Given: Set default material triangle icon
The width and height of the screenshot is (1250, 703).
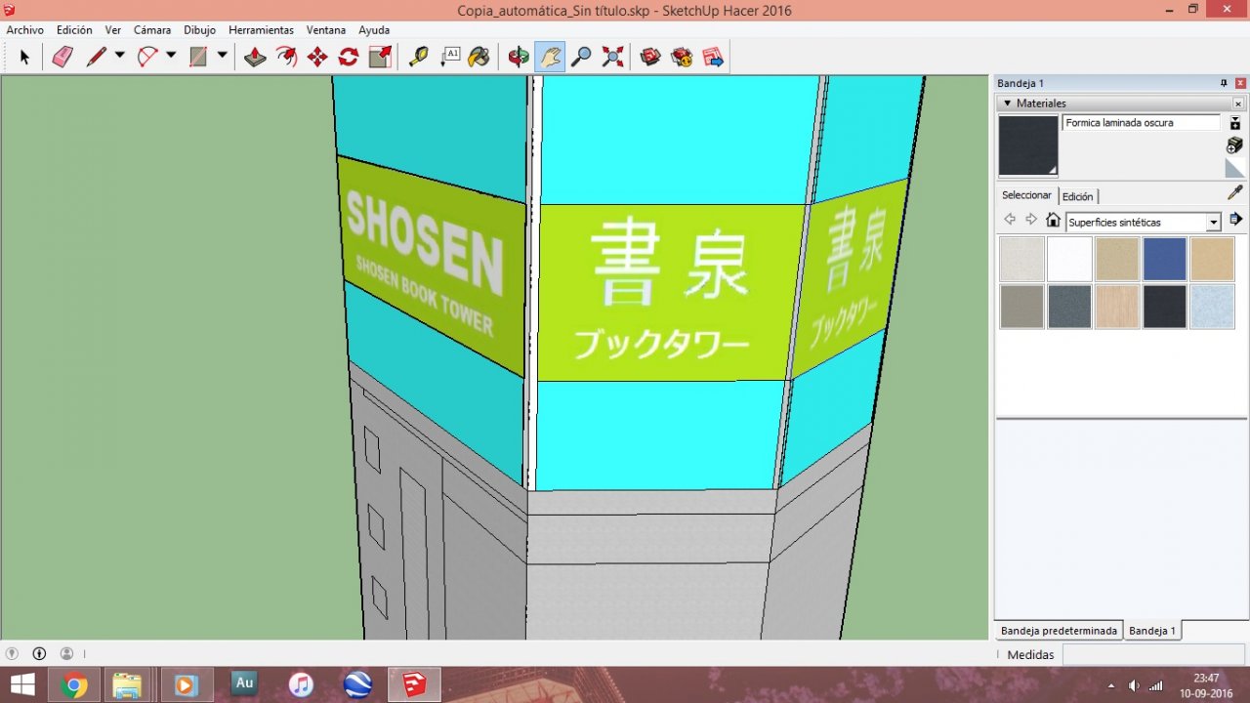Looking at the screenshot, I should [x=1234, y=168].
